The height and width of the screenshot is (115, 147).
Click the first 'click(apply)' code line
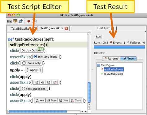(x=21, y=77)
